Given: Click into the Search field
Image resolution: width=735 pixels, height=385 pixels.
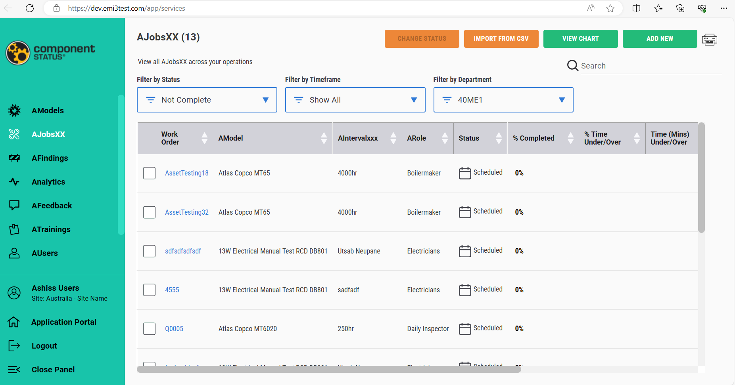Looking at the screenshot, I should point(651,66).
